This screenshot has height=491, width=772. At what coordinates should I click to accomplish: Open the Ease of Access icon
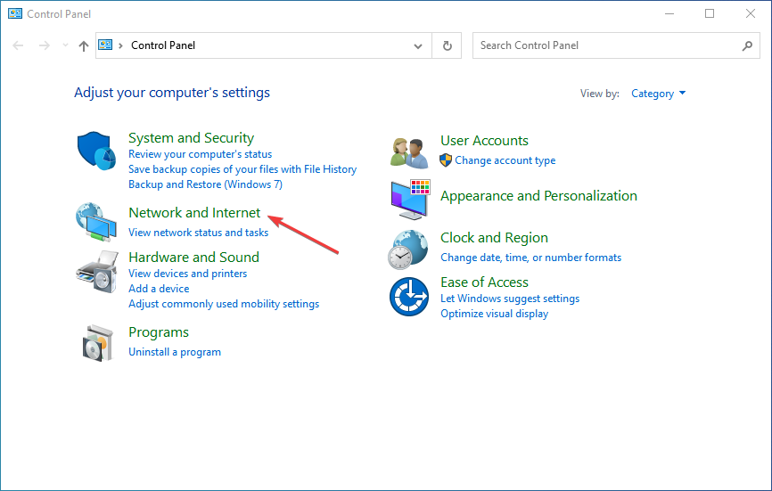(409, 297)
